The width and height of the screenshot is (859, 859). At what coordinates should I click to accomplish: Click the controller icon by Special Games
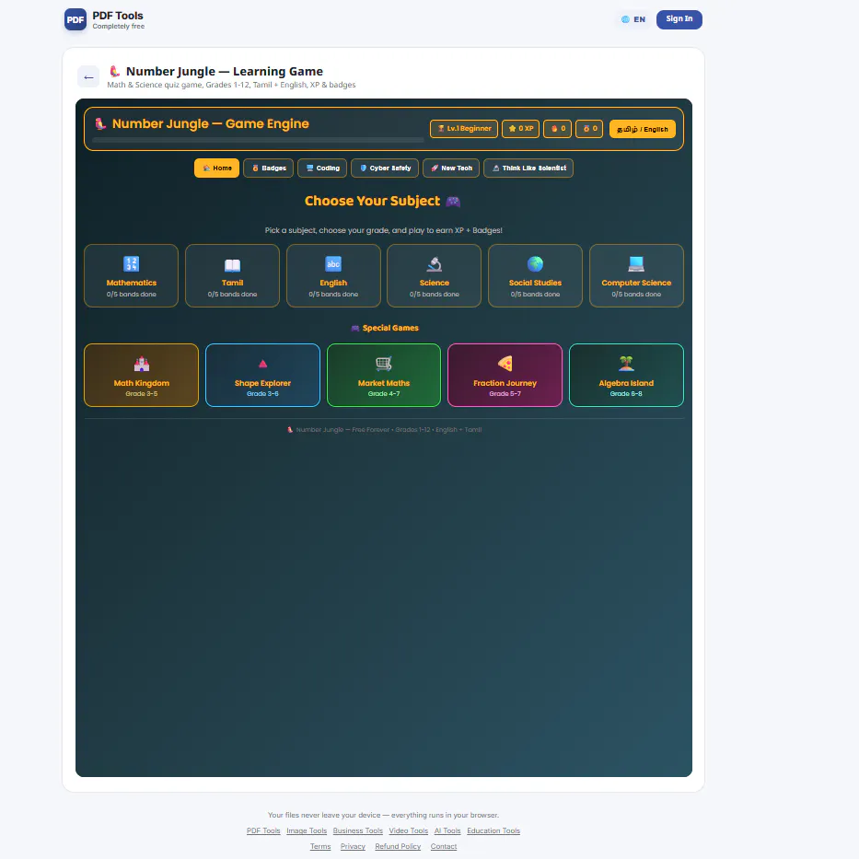[x=355, y=328]
